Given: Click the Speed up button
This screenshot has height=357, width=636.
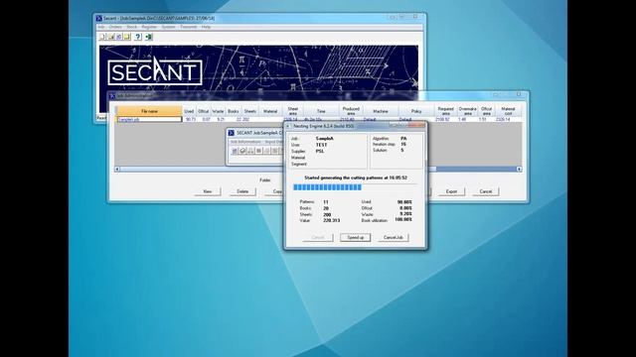Looking at the screenshot, I should pyautogui.click(x=356, y=237).
